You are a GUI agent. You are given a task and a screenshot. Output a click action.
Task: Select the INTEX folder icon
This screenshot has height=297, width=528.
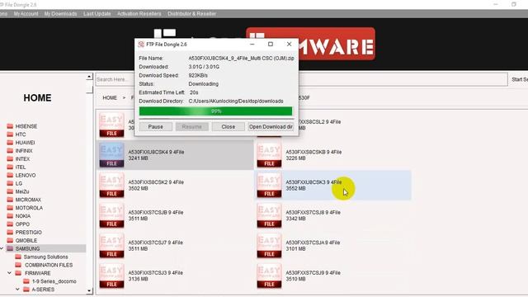tap(10, 159)
